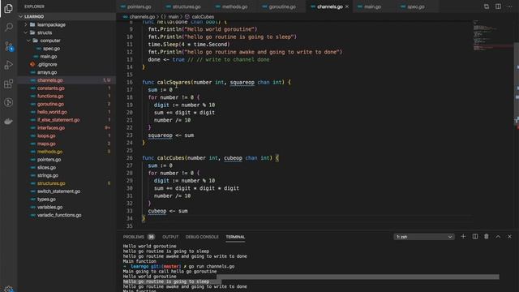Split the editor to the right
Image resolution: width=519 pixels, height=292 pixels.
point(498,6)
